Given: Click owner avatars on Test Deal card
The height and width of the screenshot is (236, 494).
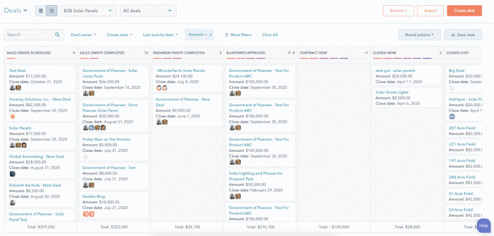Looking at the screenshot, I should (15, 88).
